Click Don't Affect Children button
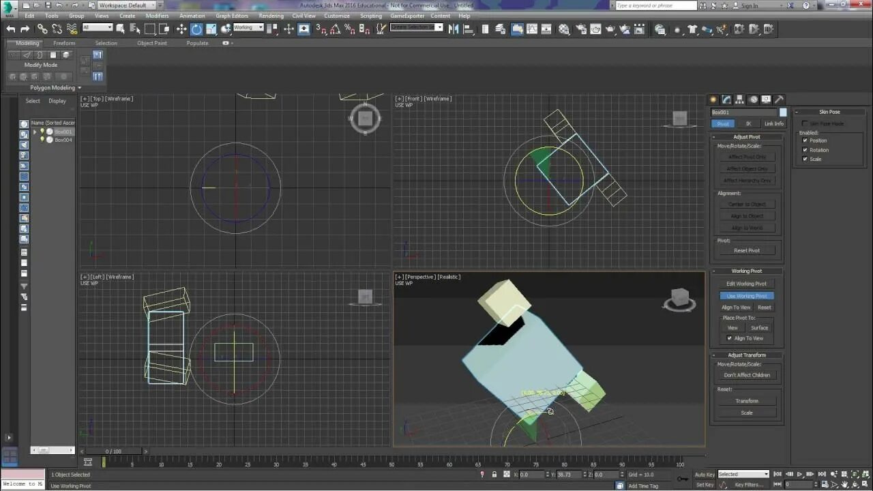 pyautogui.click(x=747, y=375)
